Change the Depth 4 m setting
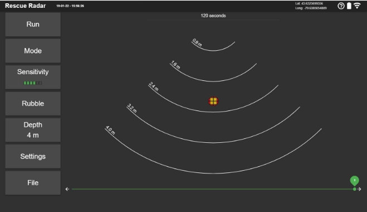Image resolution: width=367 pixels, height=212 pixels. click(33, 130)
